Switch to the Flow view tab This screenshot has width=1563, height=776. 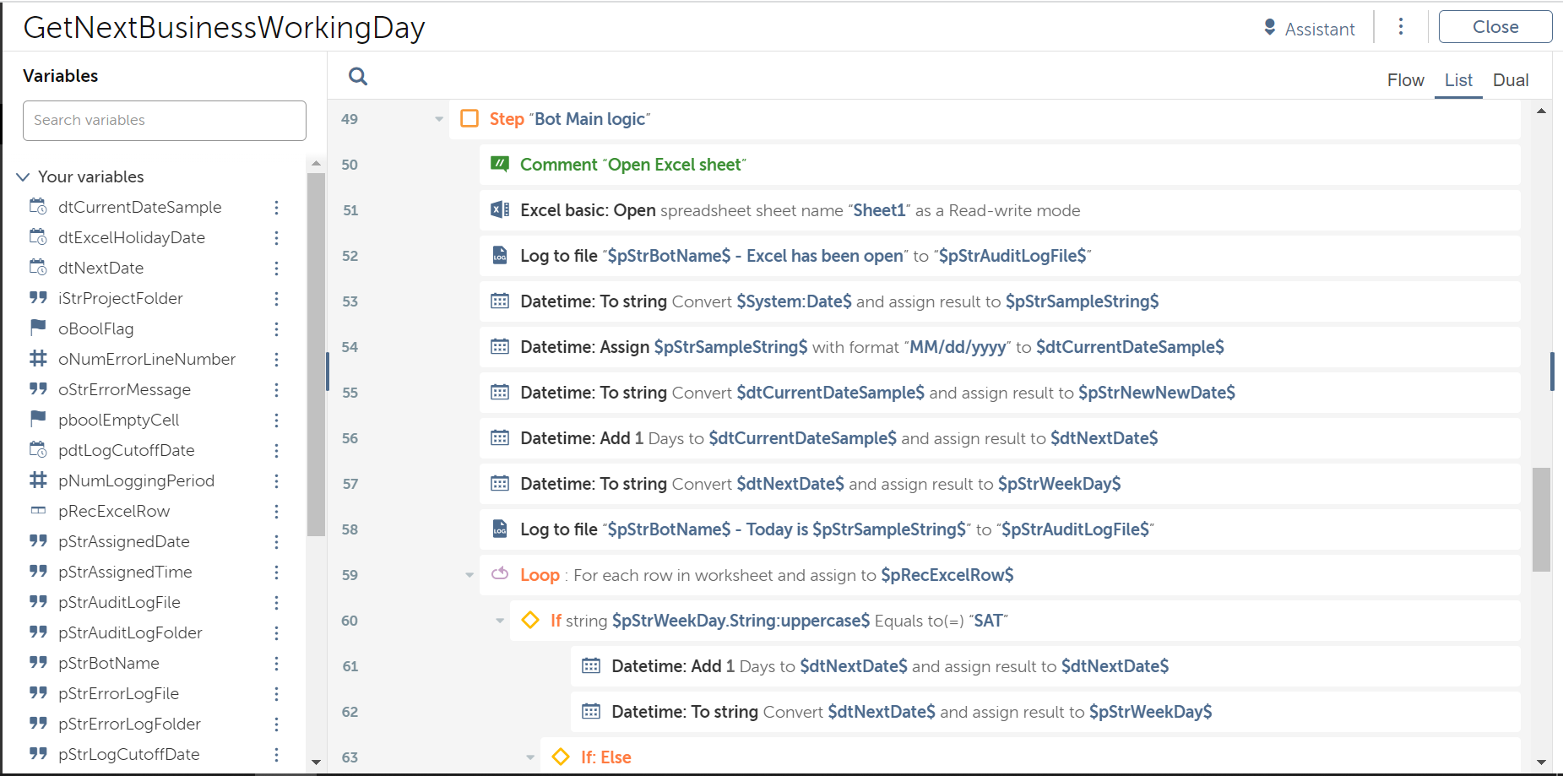pos(1405,80)
